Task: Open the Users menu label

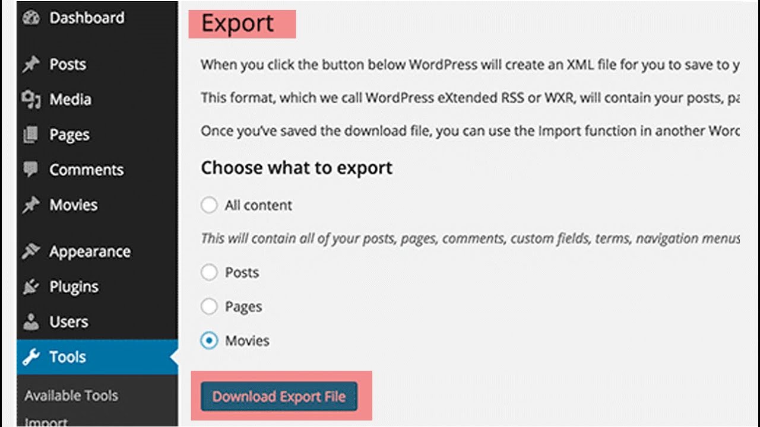Action: tap(69, 321)
